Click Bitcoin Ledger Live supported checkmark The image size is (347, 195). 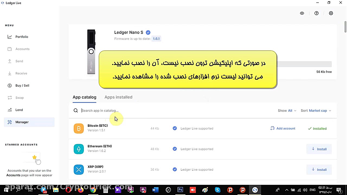pyautogui.click(x=175, y=128)
